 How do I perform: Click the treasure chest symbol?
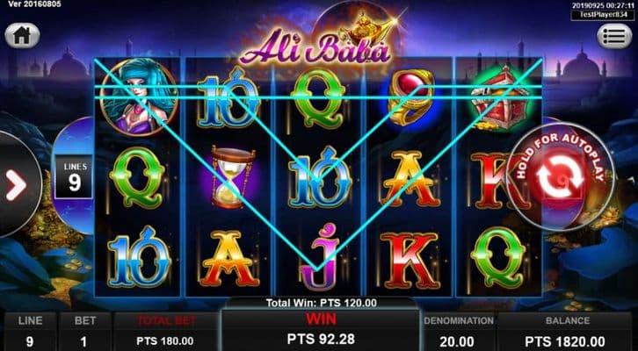click(501, 99)
